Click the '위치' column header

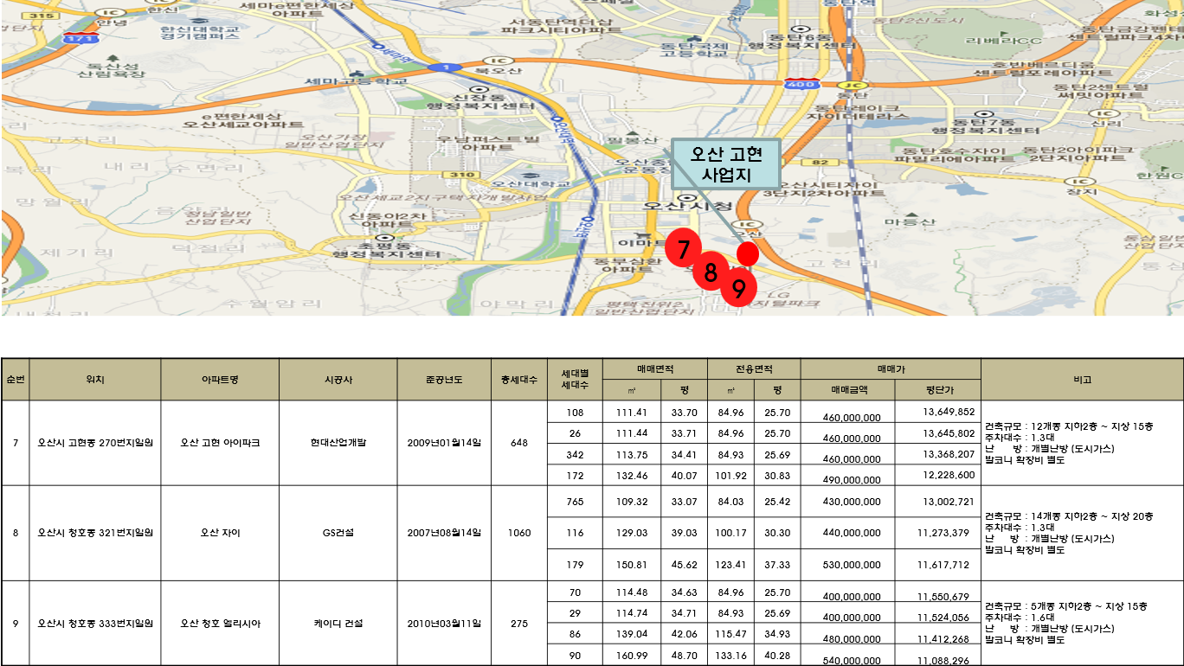click(95, 380)
